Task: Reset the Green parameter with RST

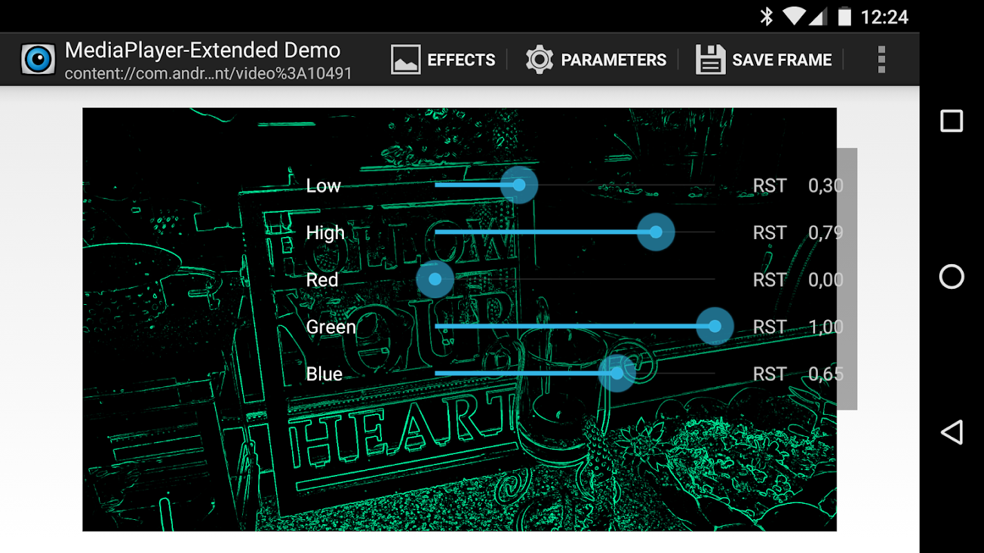Action: (x=769, y=327)
